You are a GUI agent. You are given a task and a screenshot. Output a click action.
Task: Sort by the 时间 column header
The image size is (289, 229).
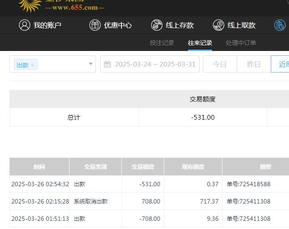39,167
